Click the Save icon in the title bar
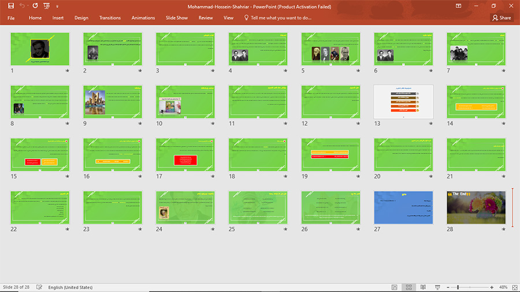Viewport: 520px width, 292px height. [10, 6]
